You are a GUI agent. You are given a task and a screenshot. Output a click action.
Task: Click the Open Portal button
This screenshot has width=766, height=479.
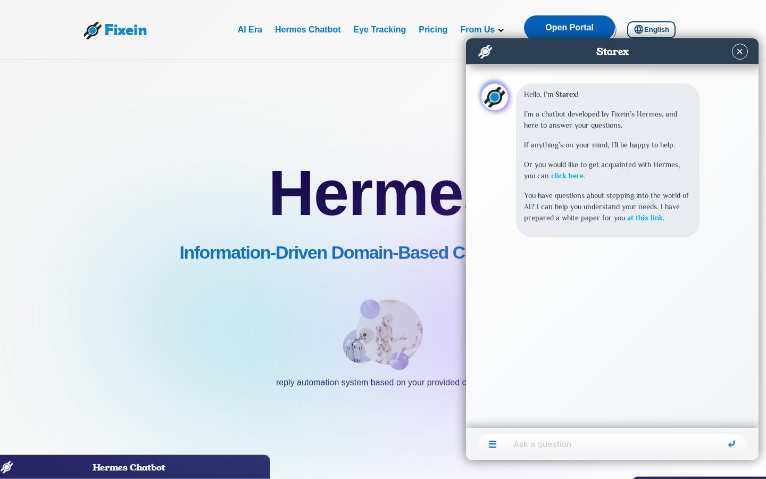point(569,28)
